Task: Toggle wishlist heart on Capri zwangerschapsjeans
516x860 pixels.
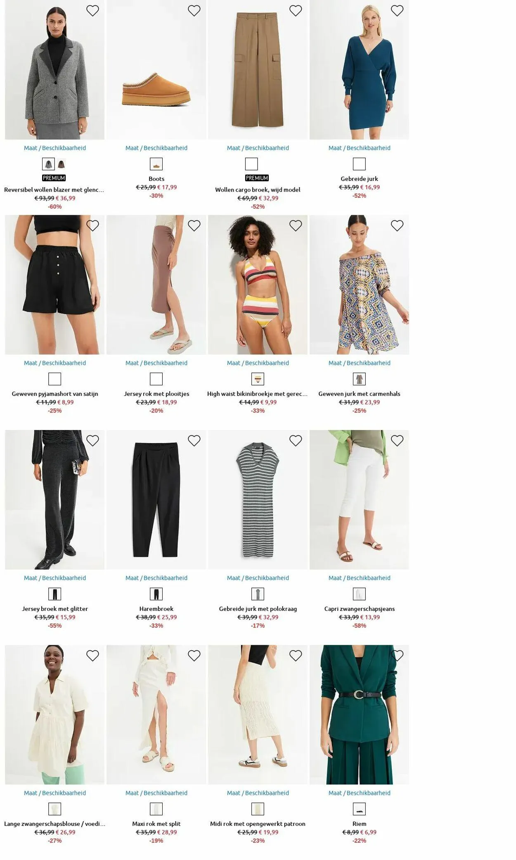Action: tap(397, 441)
